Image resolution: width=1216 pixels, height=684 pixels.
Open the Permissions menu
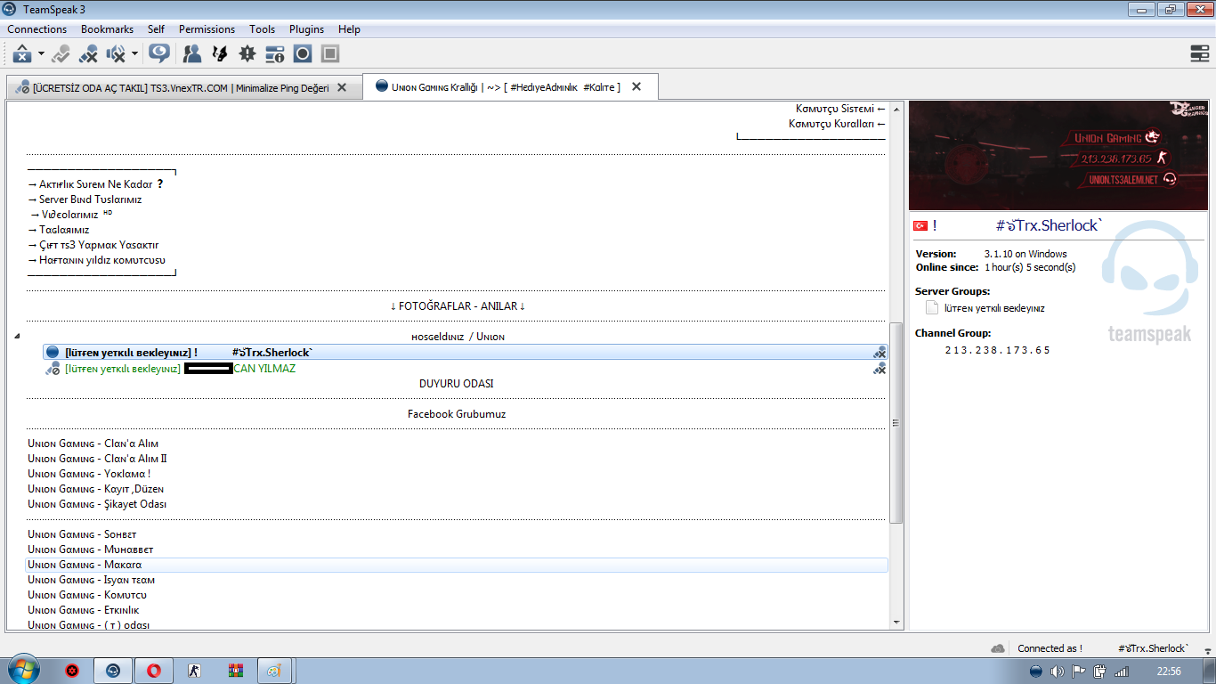click(207, 29)
